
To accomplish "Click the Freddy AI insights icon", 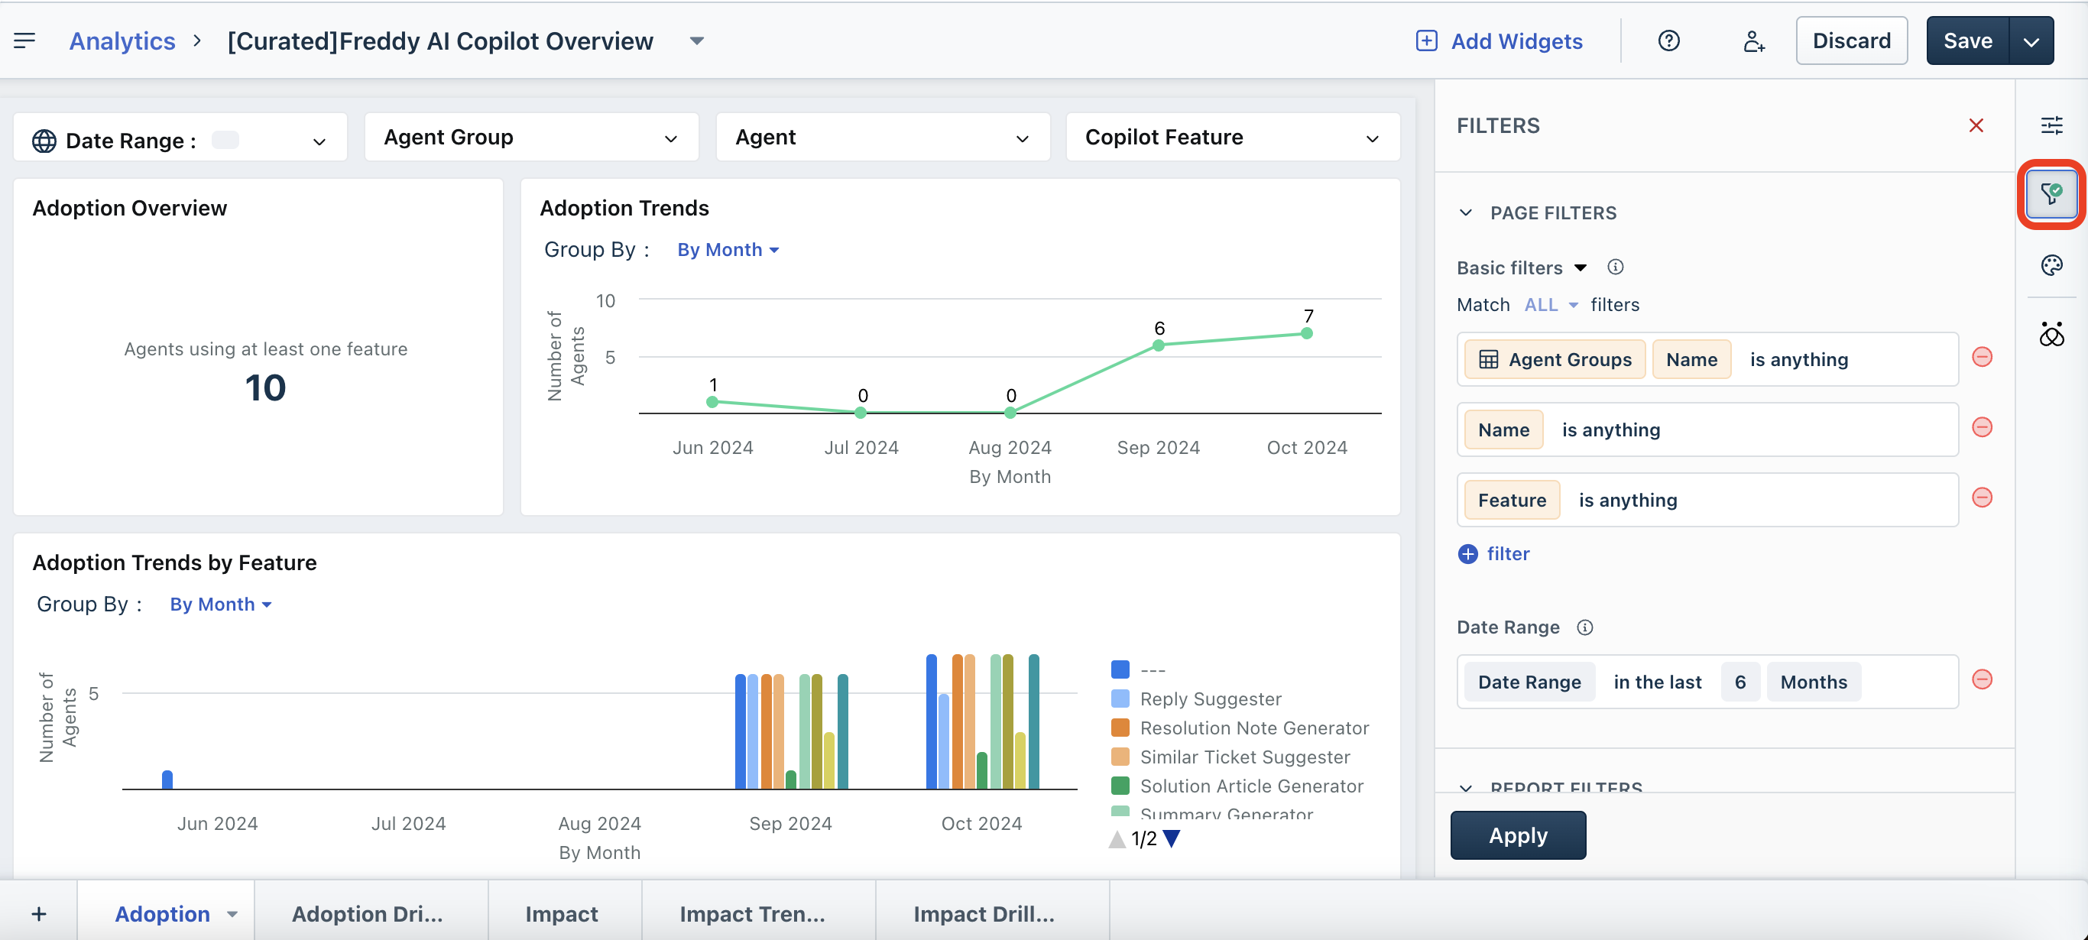I will point(2051,334).
